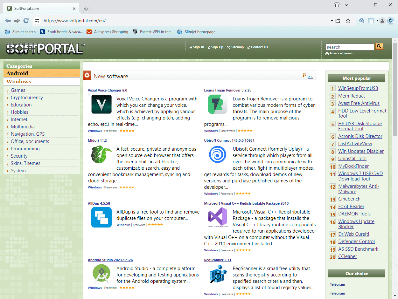The width and height of the screenshot is (398, 299).
Task: Select the SoftPortal.com tab
Action: point(41,9)
